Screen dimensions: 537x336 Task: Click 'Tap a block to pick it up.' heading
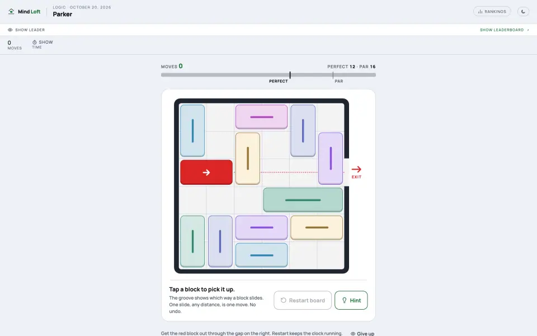click(202, 290)
